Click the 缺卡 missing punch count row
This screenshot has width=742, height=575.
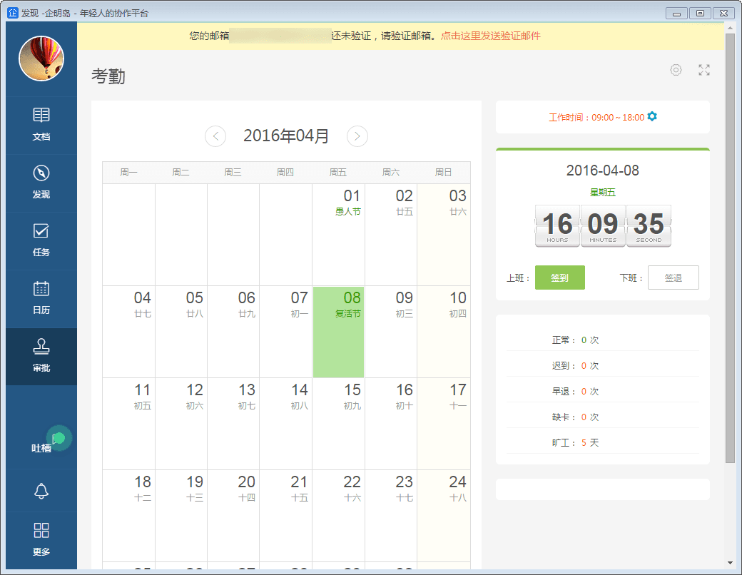[x=602, y=417]
